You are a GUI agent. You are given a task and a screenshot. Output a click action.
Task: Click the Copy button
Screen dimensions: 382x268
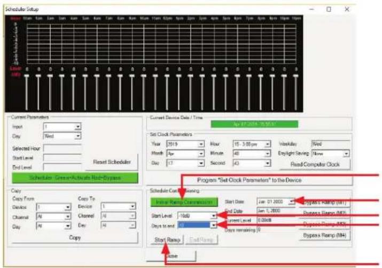pos(75,238)
